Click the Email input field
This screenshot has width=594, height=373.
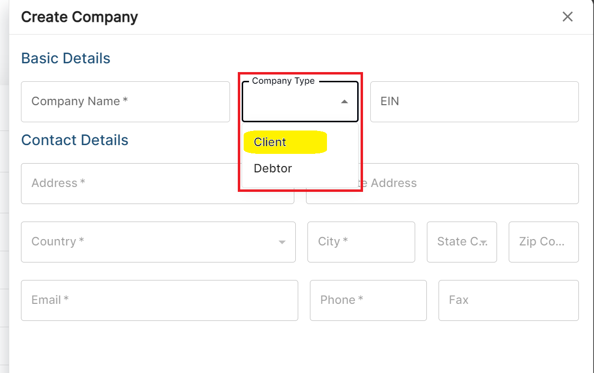tap(159, 300)
